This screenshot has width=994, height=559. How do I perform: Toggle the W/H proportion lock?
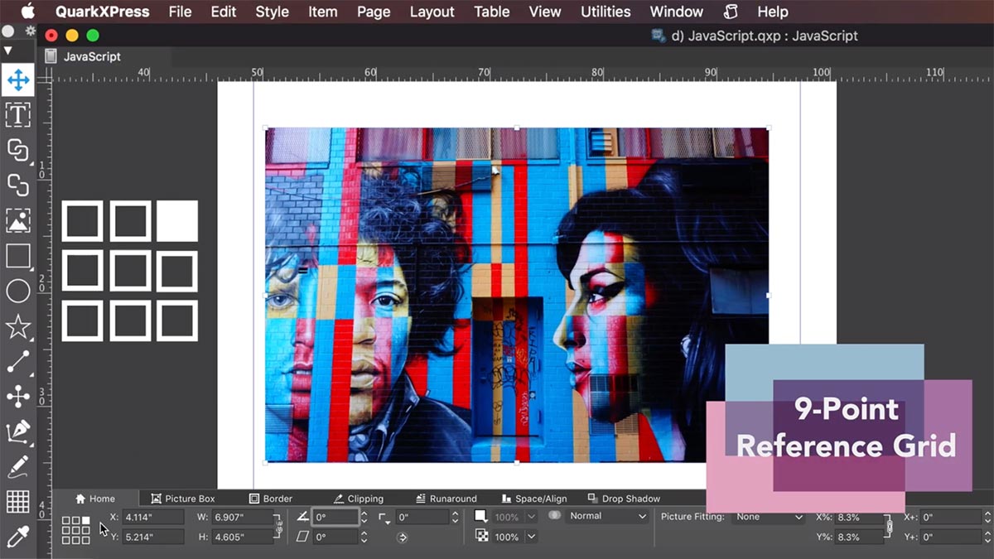click(x=278, y=527)
